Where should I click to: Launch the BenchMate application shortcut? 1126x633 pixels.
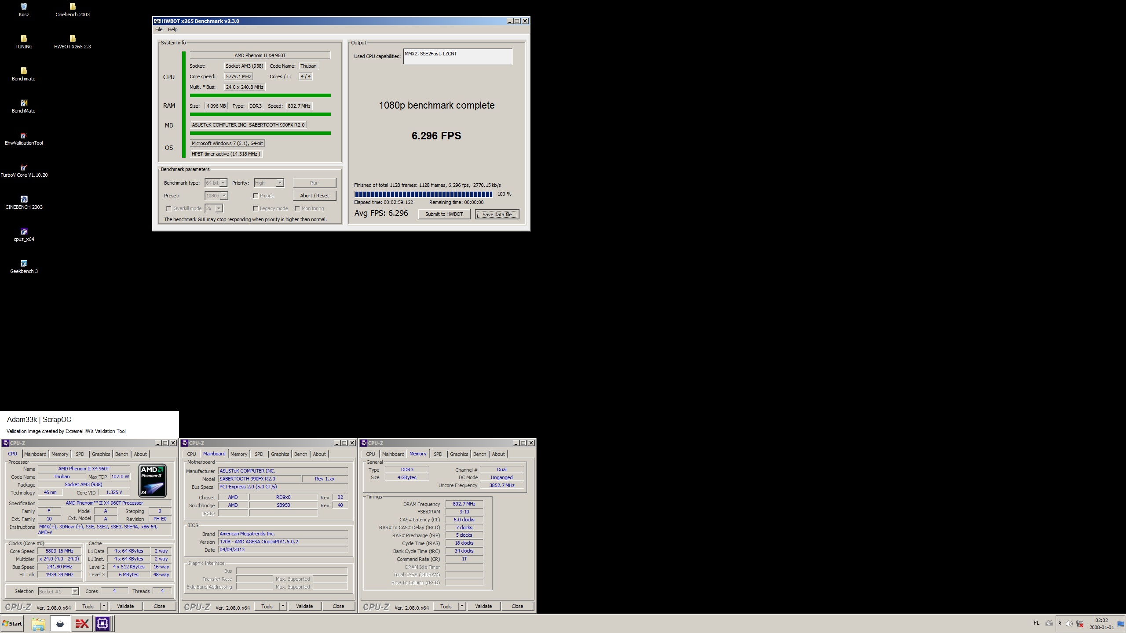point(24,106)
